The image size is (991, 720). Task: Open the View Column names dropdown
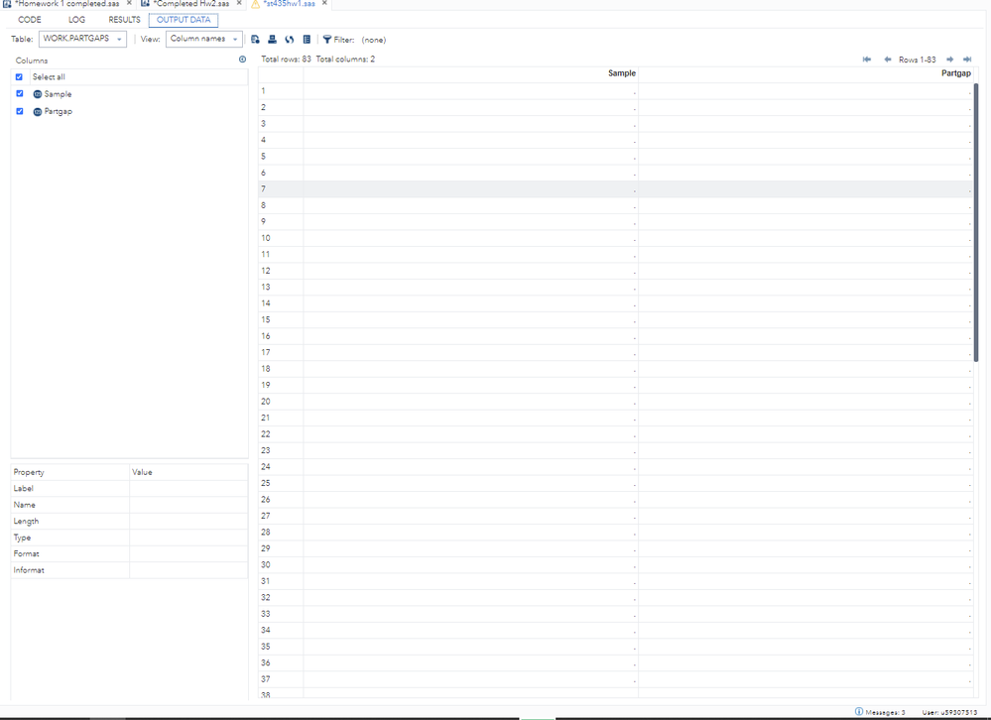(204, 39)
